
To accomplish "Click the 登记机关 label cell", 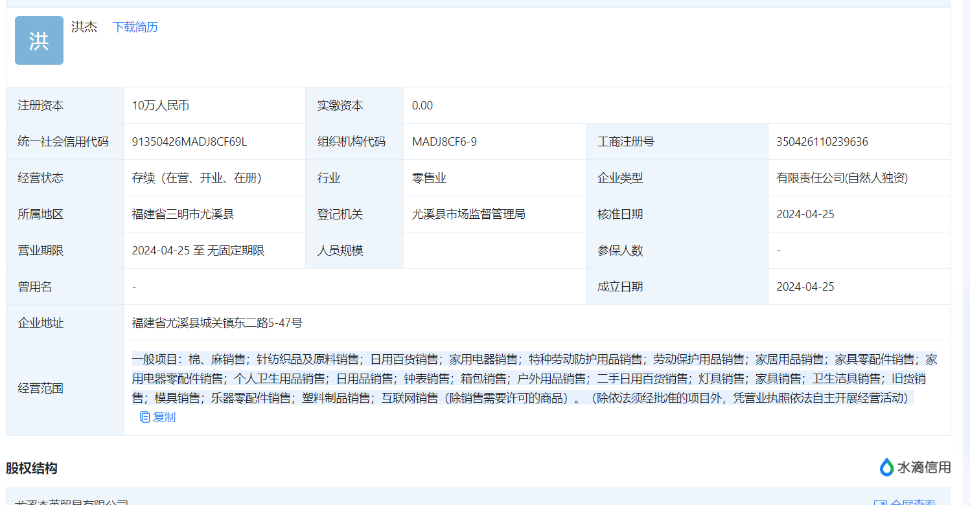I will tap(354, 214).
